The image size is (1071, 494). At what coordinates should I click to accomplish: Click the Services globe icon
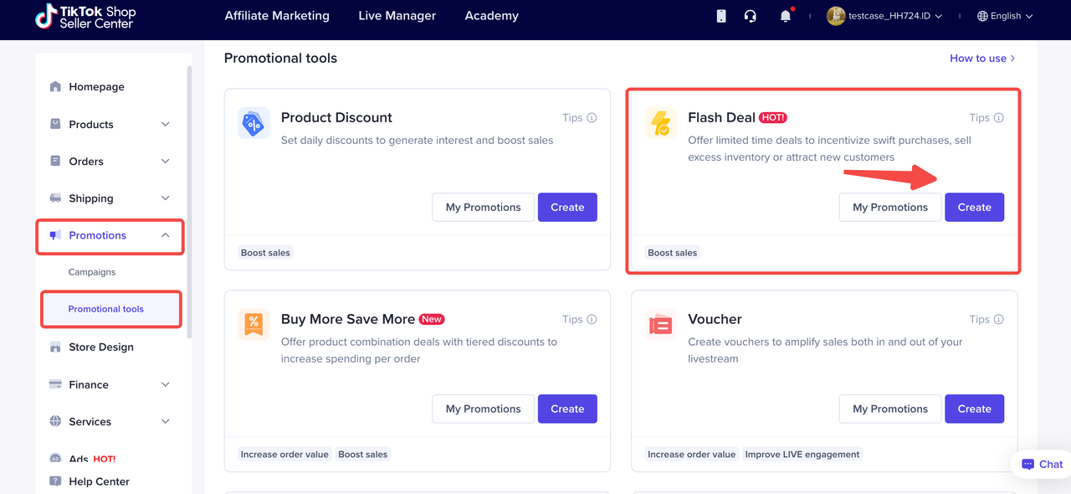(55, 421)
